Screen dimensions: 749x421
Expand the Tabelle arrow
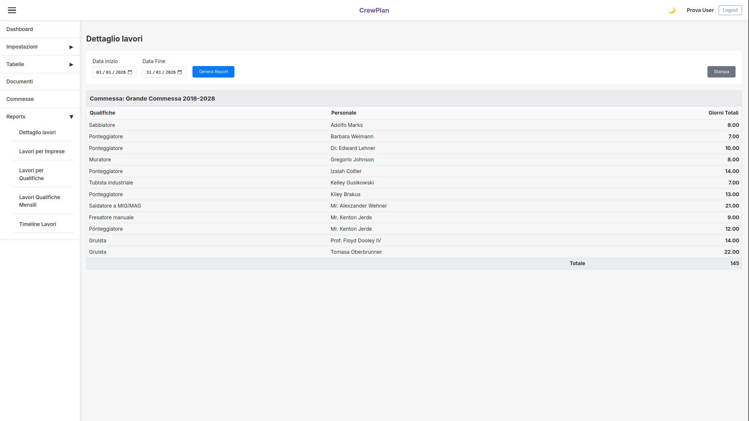coord(71,65)
